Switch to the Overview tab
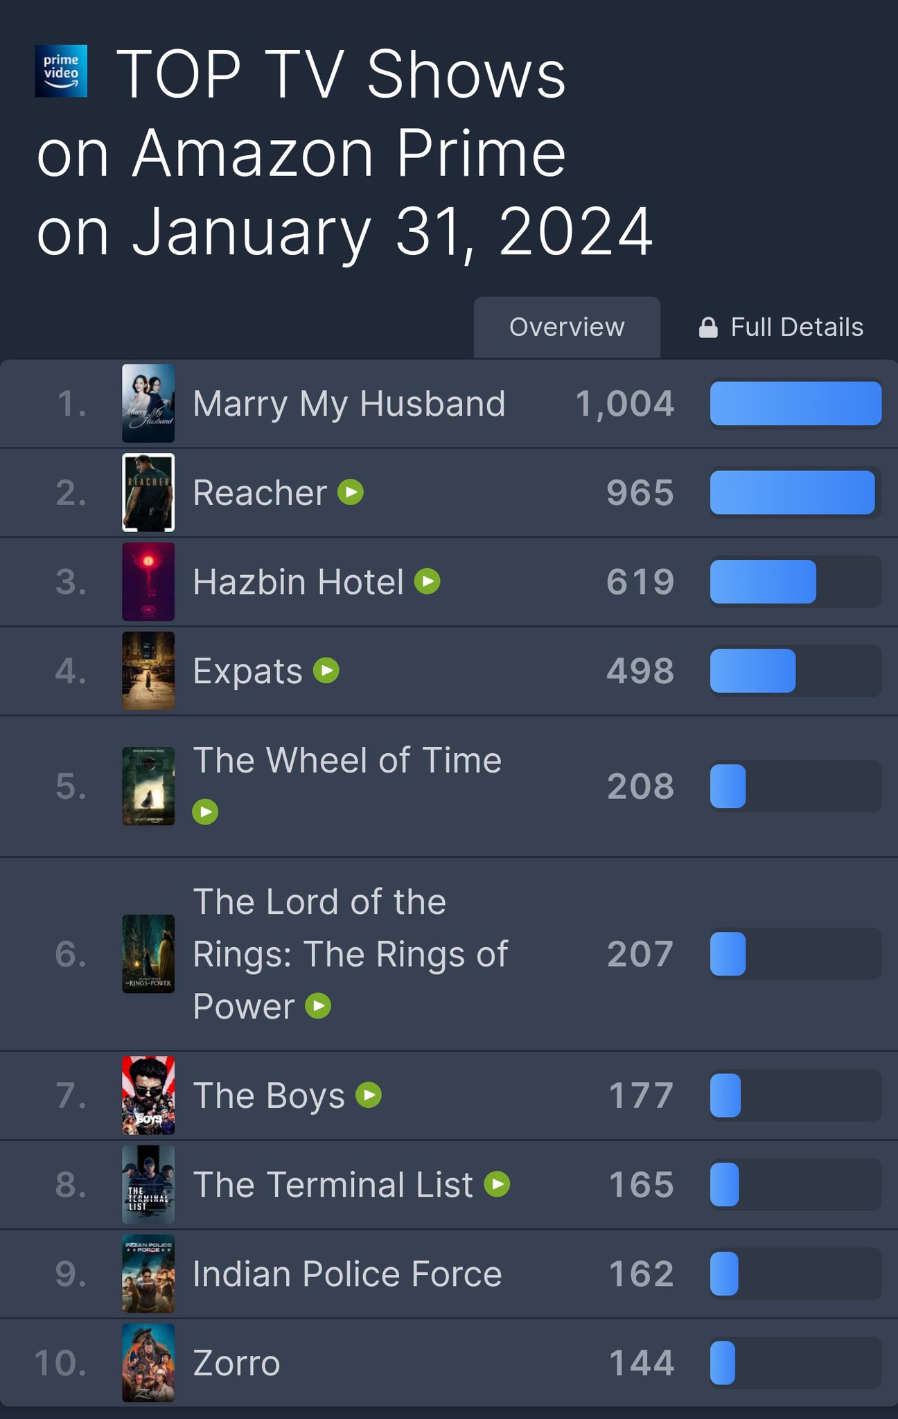898x1419 pixels. (567, 327)
